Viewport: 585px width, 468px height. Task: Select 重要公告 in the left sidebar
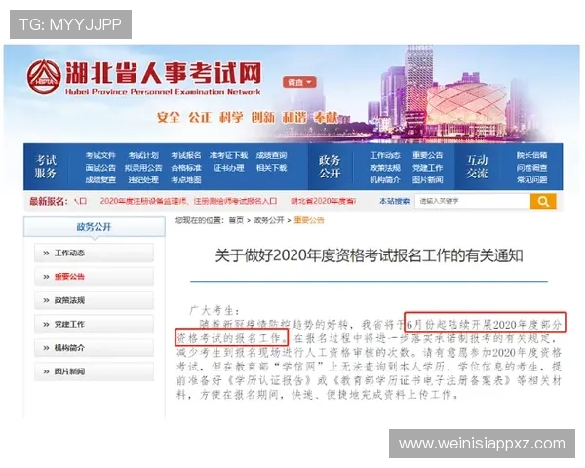coord(94,277)
